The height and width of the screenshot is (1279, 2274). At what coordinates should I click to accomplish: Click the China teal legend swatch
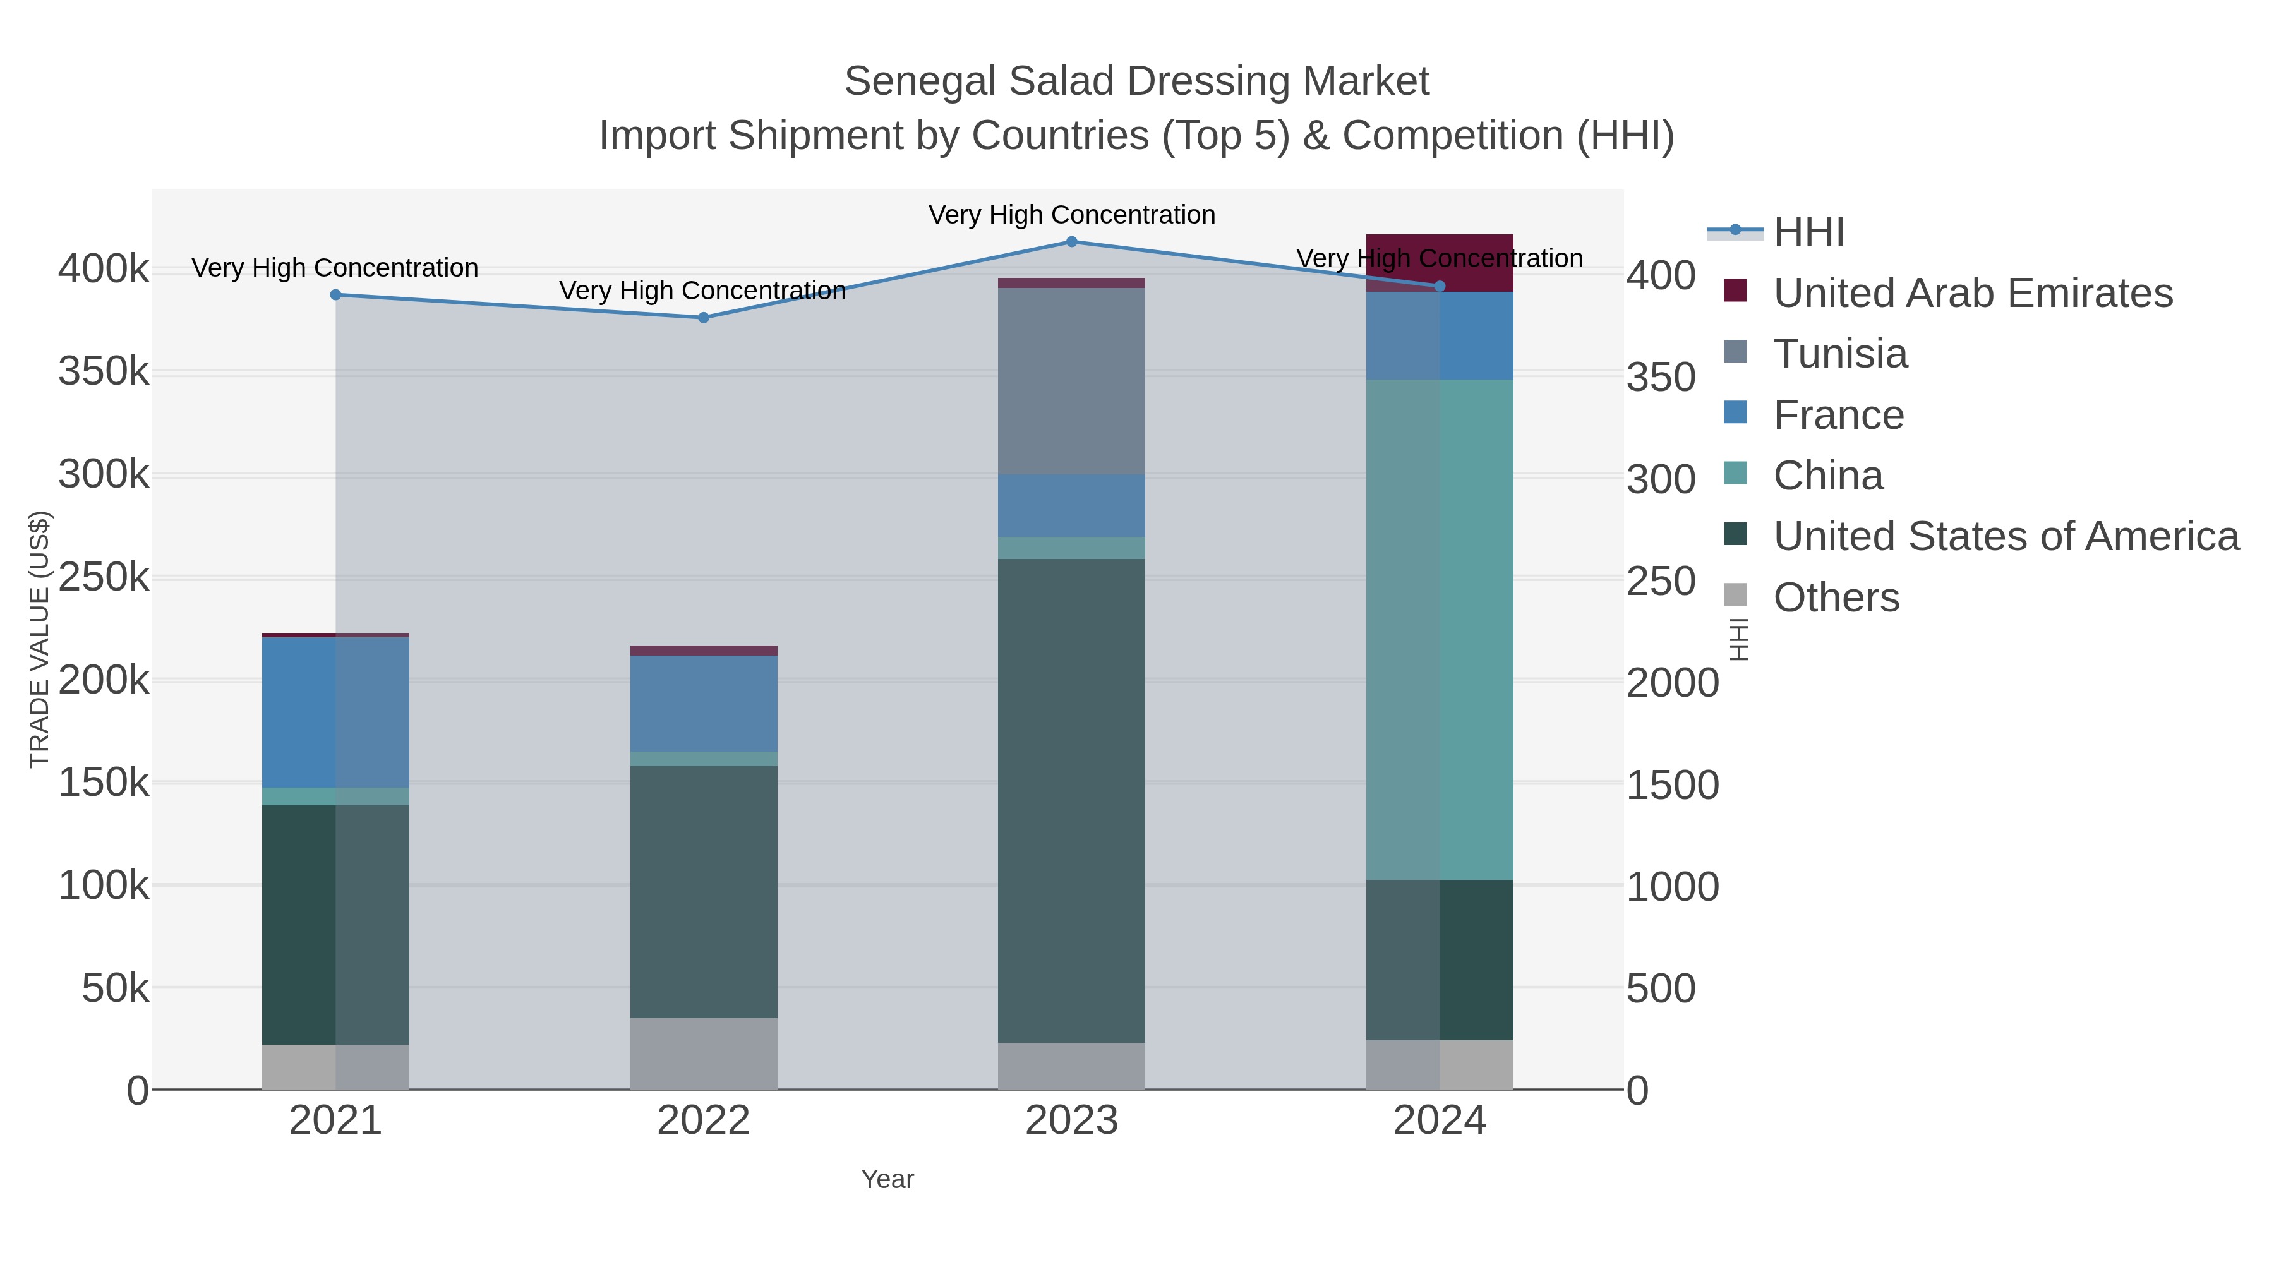[x=1735, y=473]
